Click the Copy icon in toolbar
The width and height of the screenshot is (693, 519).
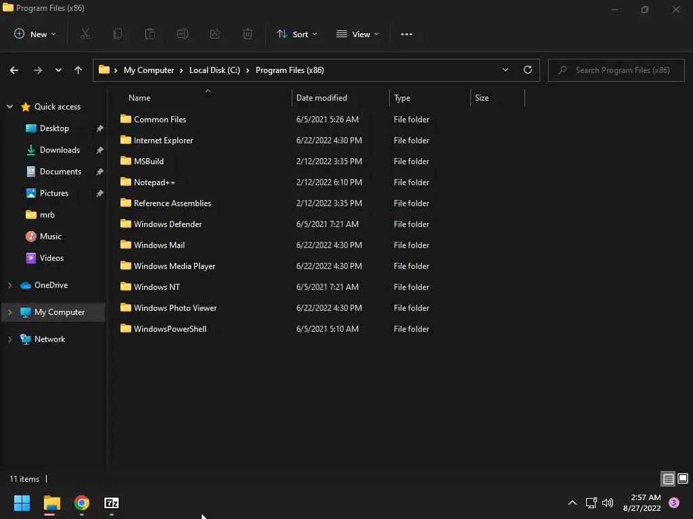118,34
